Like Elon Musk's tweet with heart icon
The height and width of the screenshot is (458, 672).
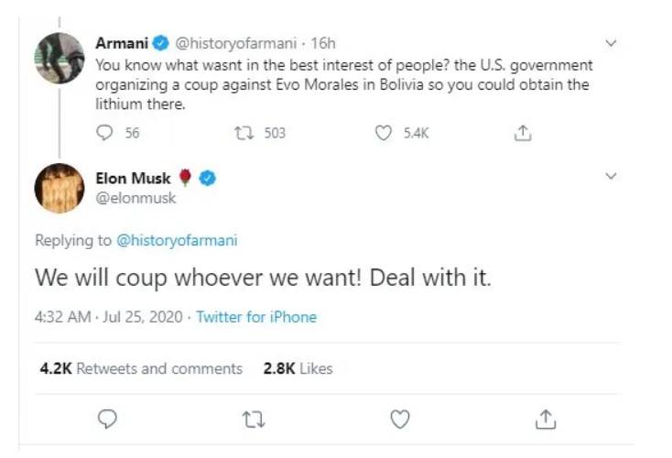coord(399,419)
